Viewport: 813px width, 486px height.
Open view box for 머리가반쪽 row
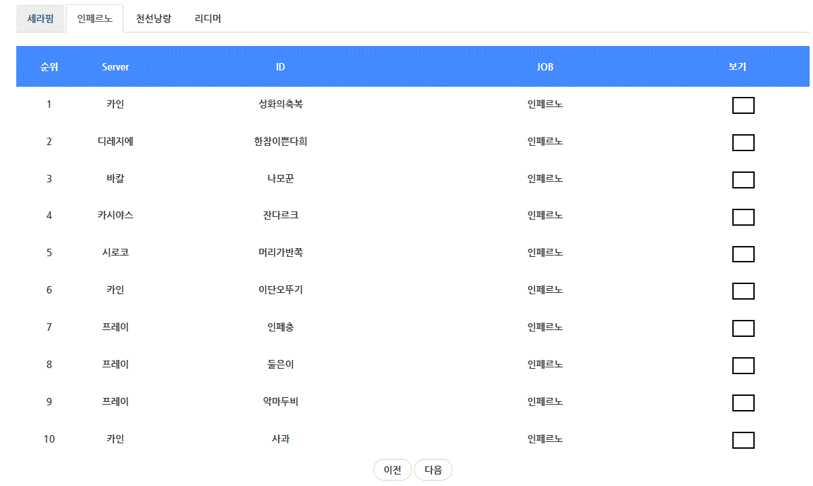743,254
